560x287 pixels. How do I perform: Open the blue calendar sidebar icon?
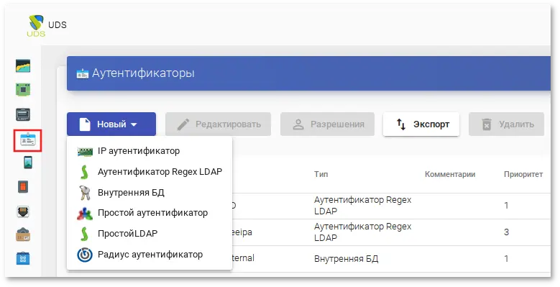pyautogui.click(x=23, y=258)
